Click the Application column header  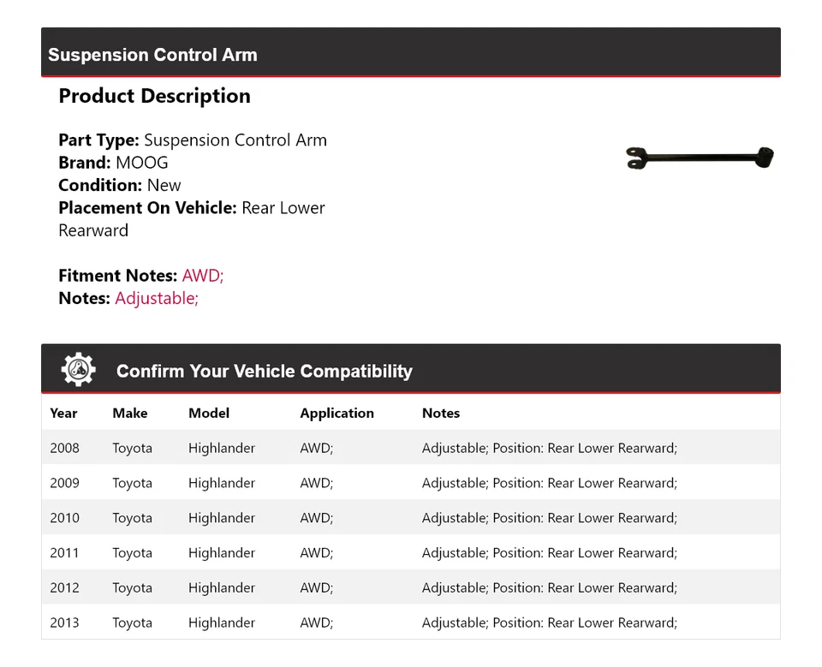(x=337, y=413)
